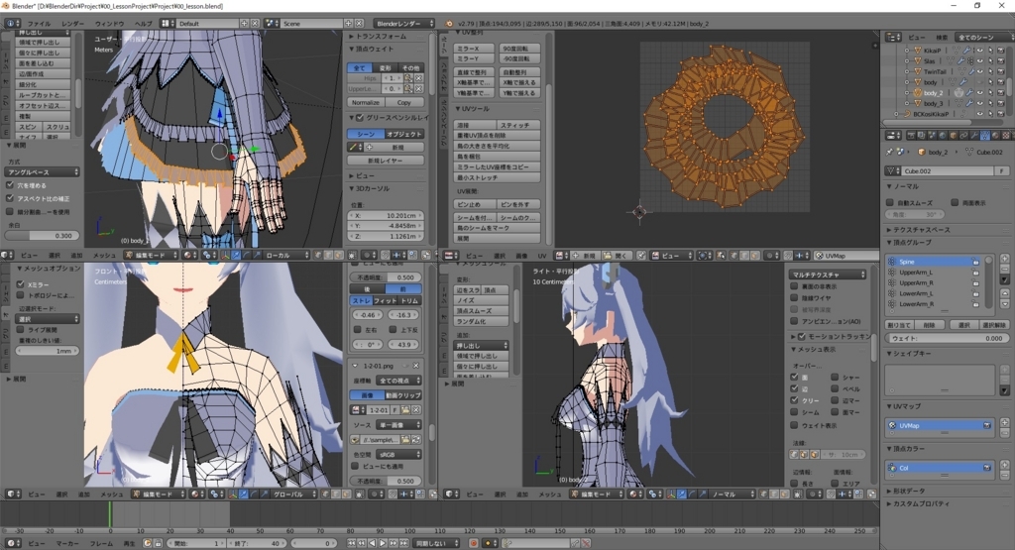Toggle selectability cursor for TwinTail in outliner
1015x550 pixels.
[990, 71]
